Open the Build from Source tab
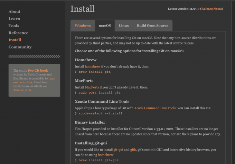Image resolution: width=235 pixels, height=164 pixels. coord(152,25)
